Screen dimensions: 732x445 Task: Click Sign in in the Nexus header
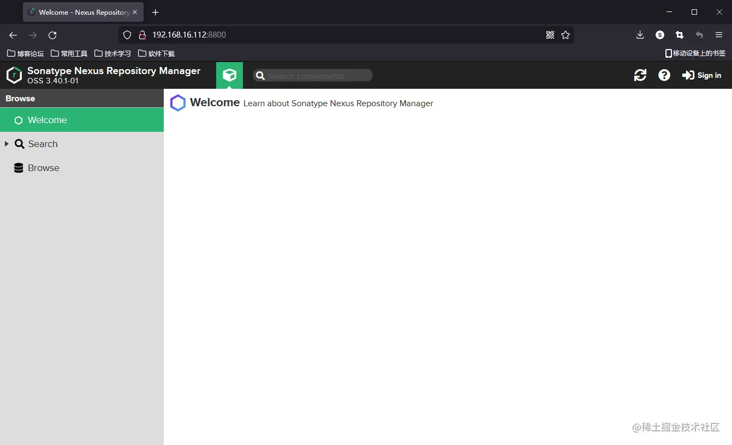click(x=701, y=75)
